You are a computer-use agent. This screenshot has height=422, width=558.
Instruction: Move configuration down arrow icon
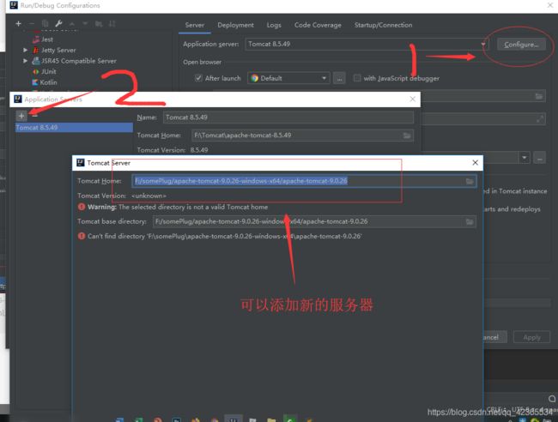pos(85,24)
